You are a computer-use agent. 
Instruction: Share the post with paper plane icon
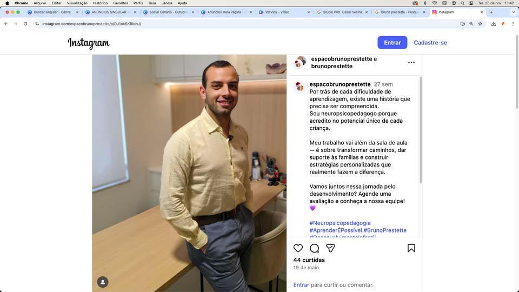point(330,248)
